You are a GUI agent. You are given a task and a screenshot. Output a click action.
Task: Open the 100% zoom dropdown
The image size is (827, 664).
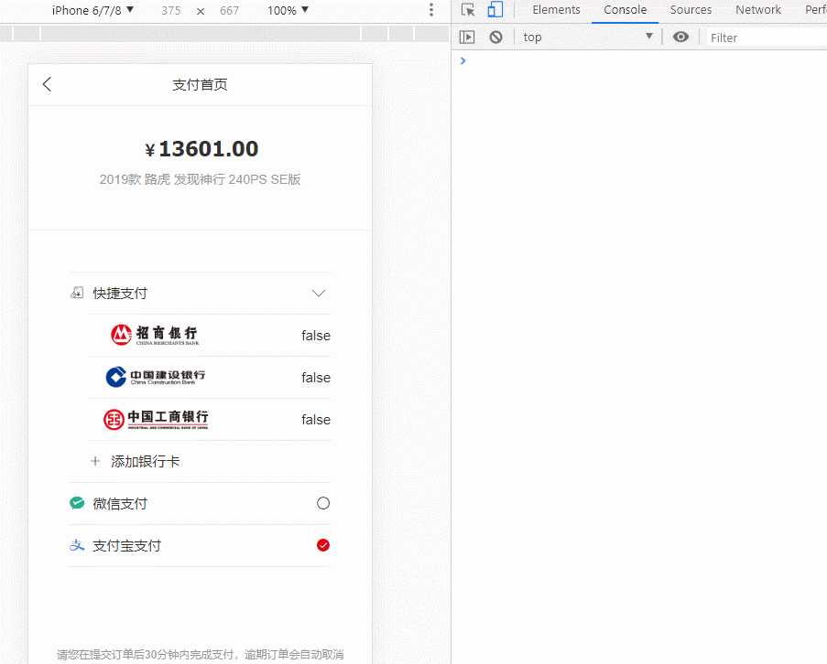[x=288, y=11]
